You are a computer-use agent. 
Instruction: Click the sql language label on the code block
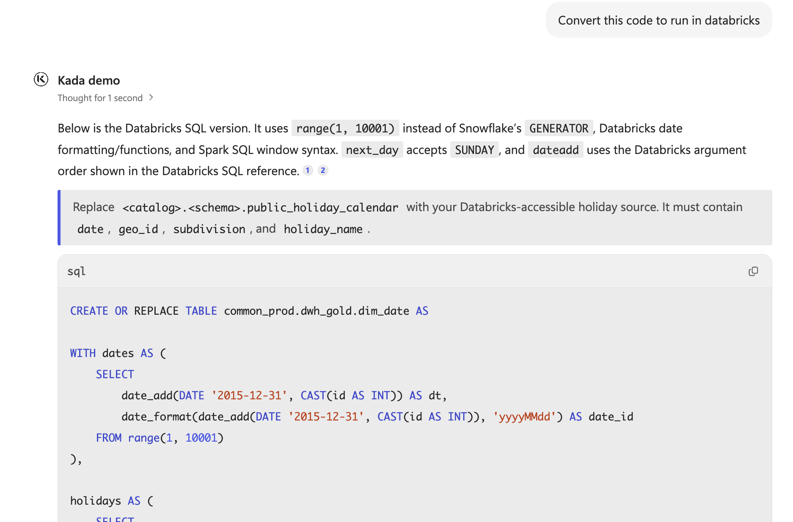coord(77,271)
